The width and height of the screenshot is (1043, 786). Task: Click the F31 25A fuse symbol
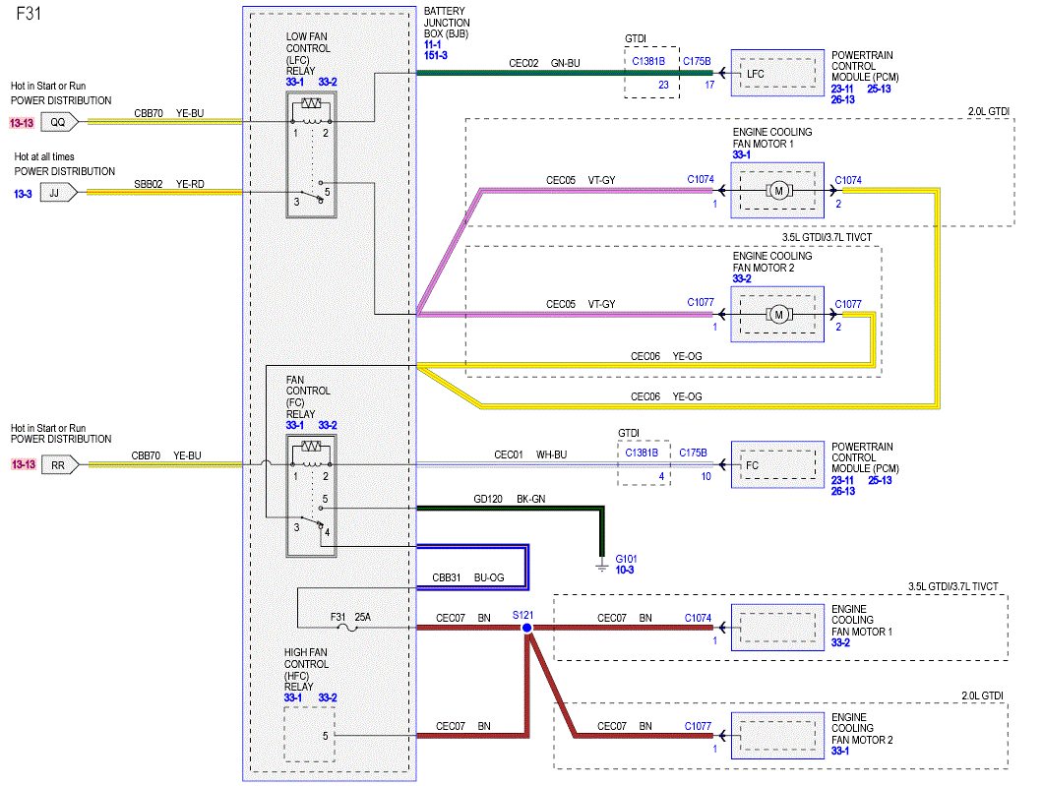point(347,627)
